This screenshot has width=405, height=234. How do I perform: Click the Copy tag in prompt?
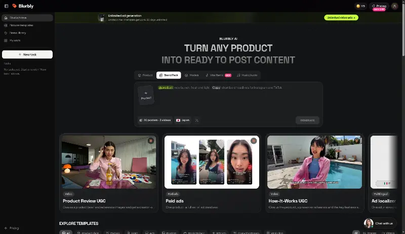coord(216,88)
